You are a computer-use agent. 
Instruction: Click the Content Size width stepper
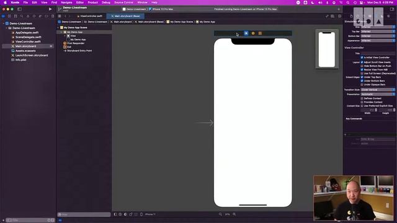coord(376,110)
